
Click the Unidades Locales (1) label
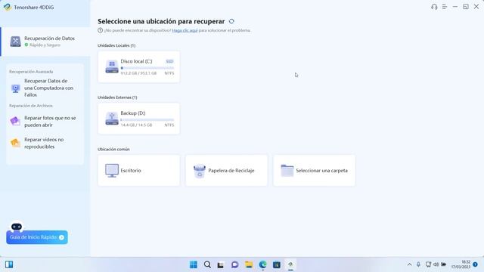coord(116,45)
